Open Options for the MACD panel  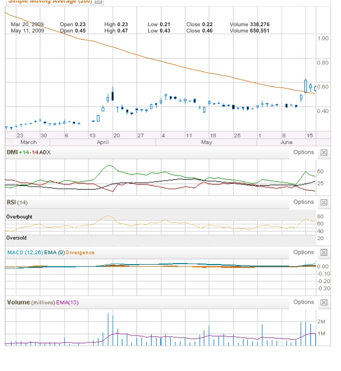303,253
